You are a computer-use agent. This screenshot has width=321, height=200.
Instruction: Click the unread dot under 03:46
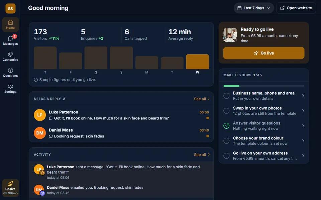208,136
